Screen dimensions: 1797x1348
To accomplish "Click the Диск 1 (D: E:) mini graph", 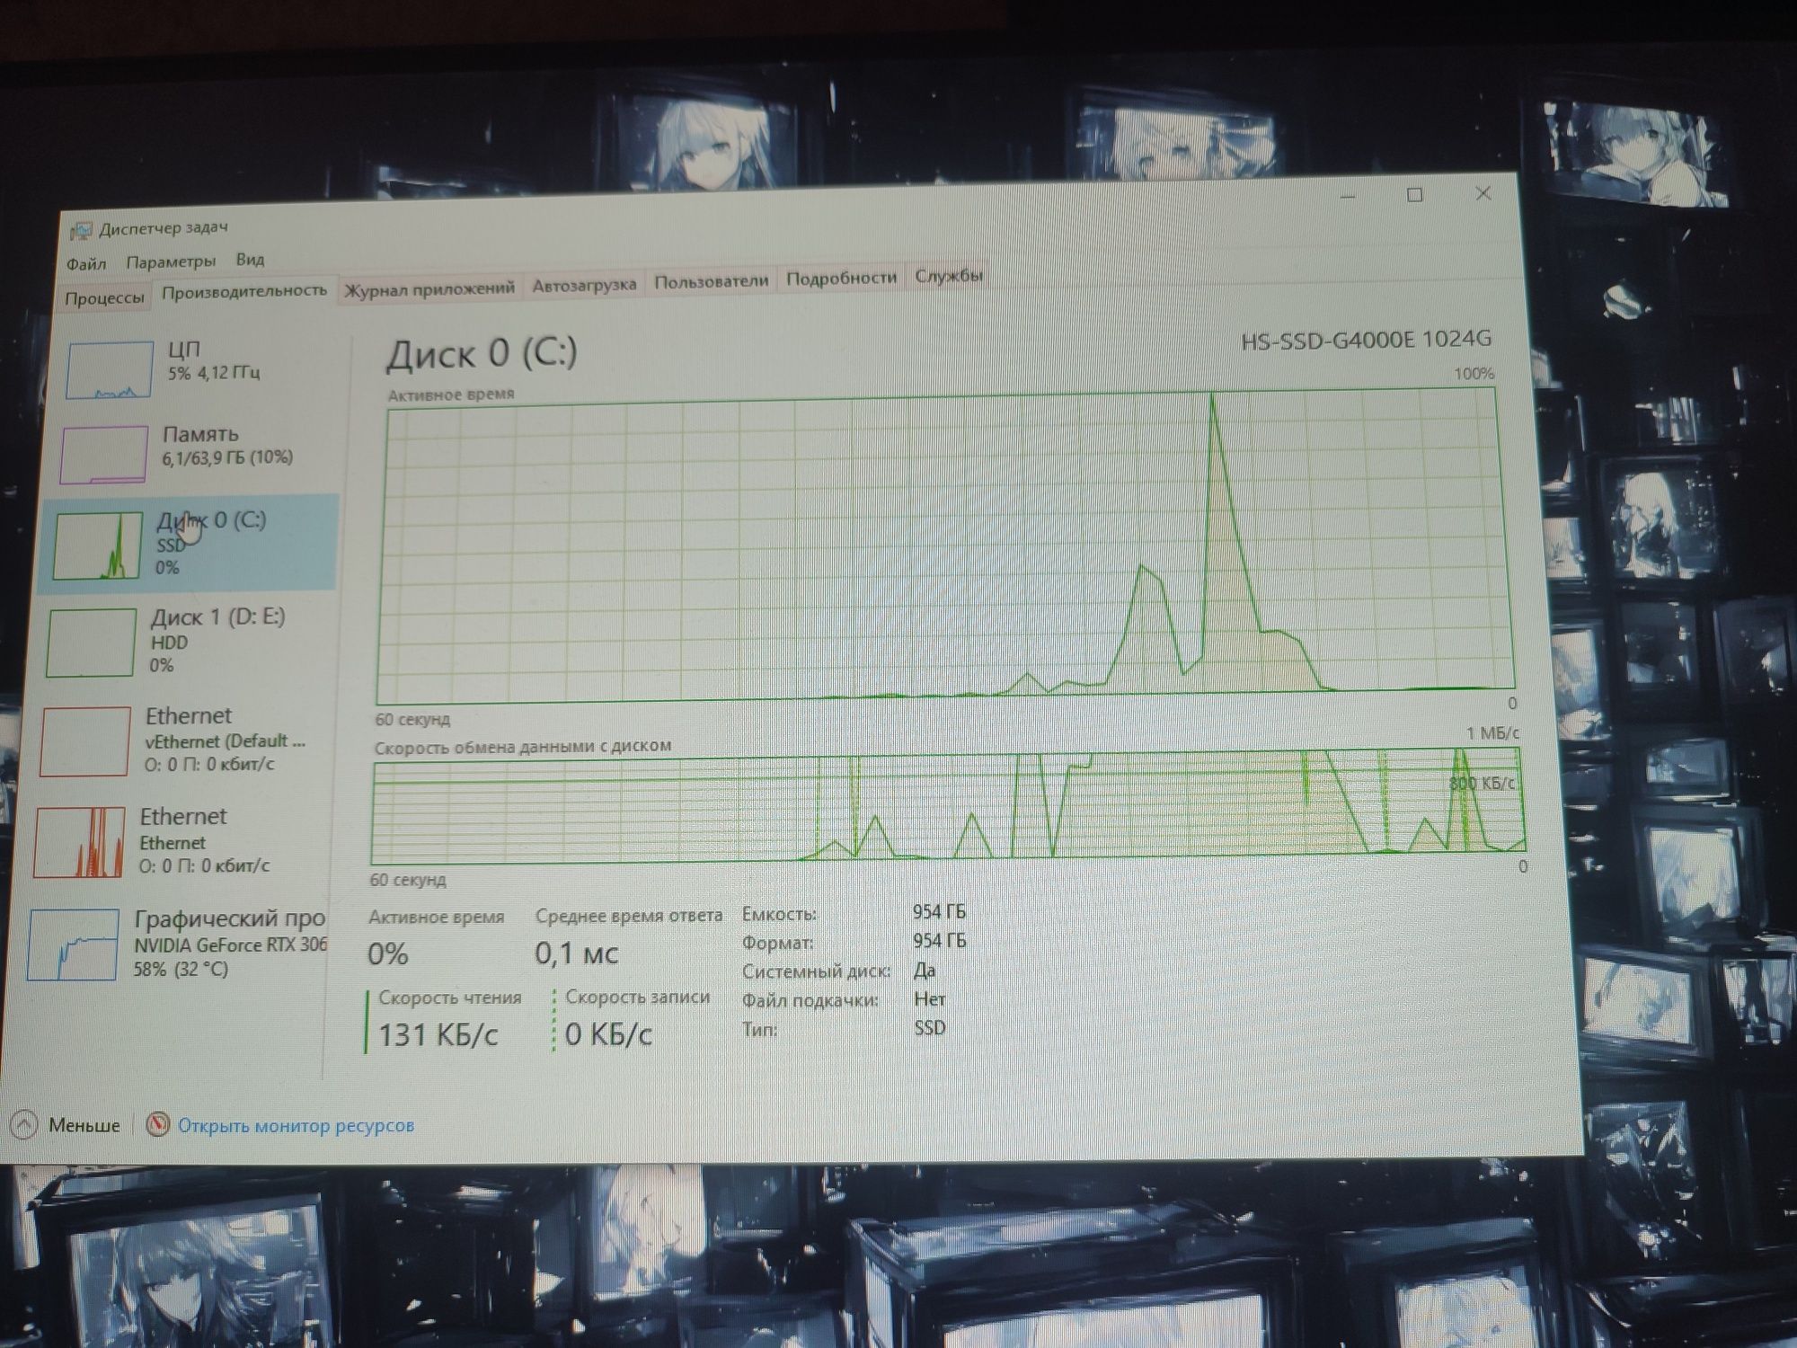I will pyautogui.click(x=91, y=643).
